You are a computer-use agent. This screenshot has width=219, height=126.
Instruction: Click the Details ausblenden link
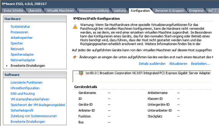[152, 63]
